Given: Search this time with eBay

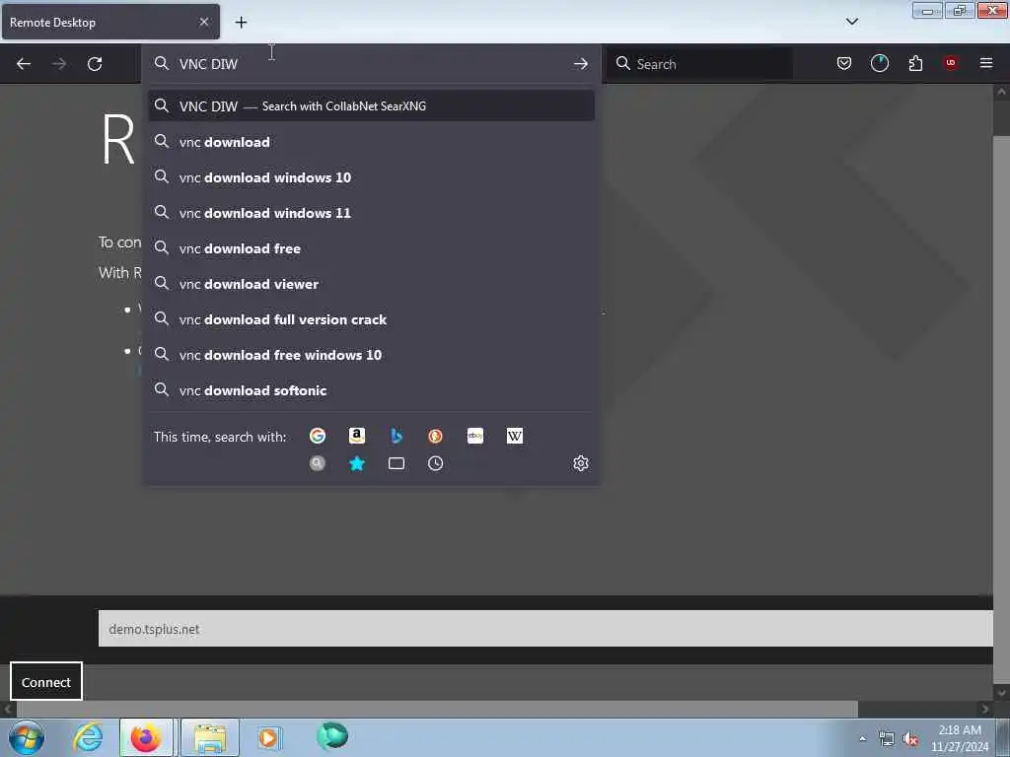Looking at the screenshot, I should coord(475,436).
